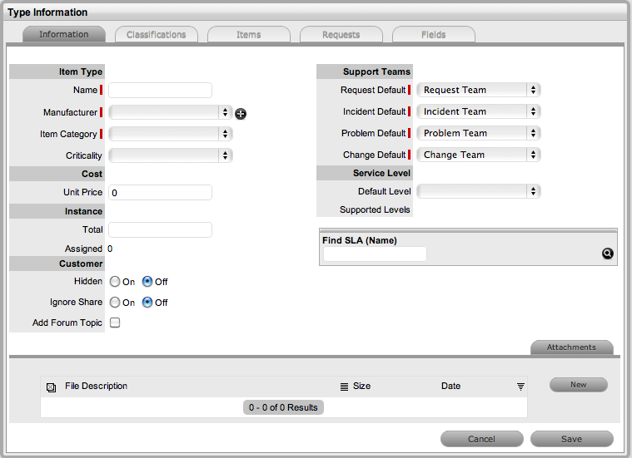Viewport: 632px width, 458px height.
Task: Click the add Manufacturer plus icon
Action: tap(241, 114)
